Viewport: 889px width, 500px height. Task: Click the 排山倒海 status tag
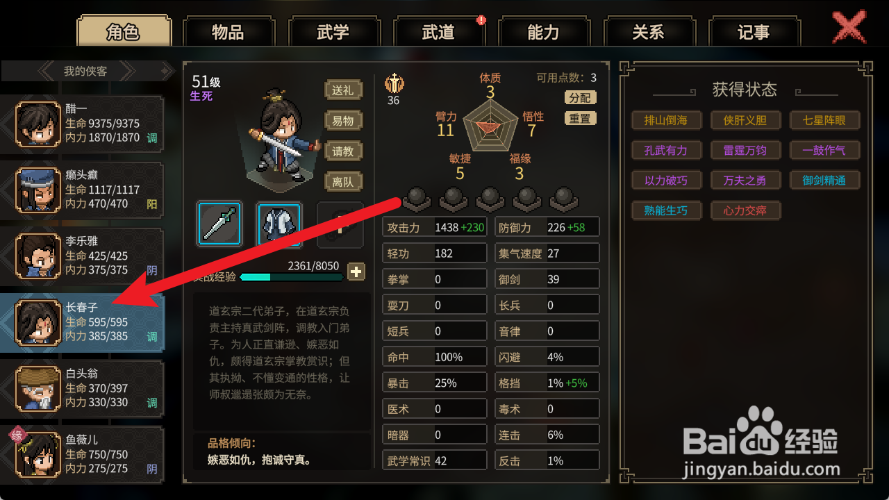click(x=666, y=120)
